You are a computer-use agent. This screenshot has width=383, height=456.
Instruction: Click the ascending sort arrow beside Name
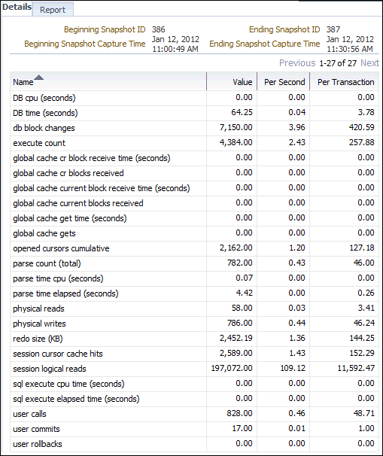[38, 77]
